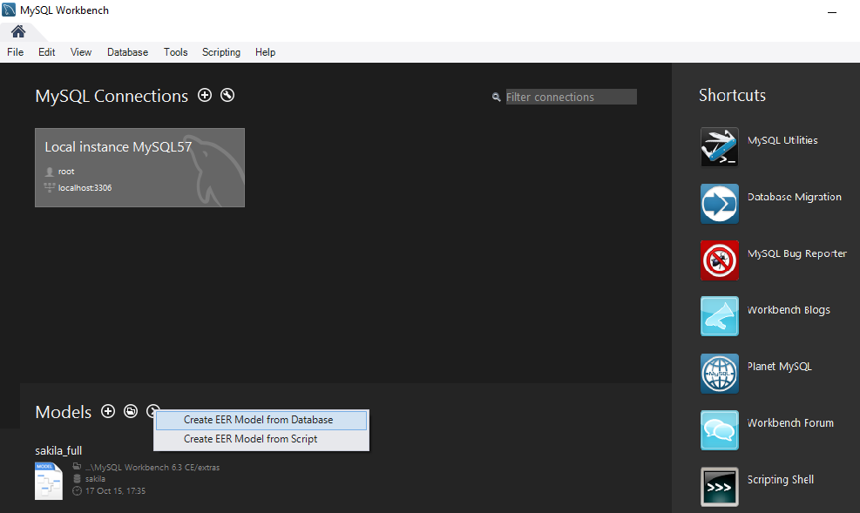
Task: Click the Planet MySQL label
Action: point(779,367)
